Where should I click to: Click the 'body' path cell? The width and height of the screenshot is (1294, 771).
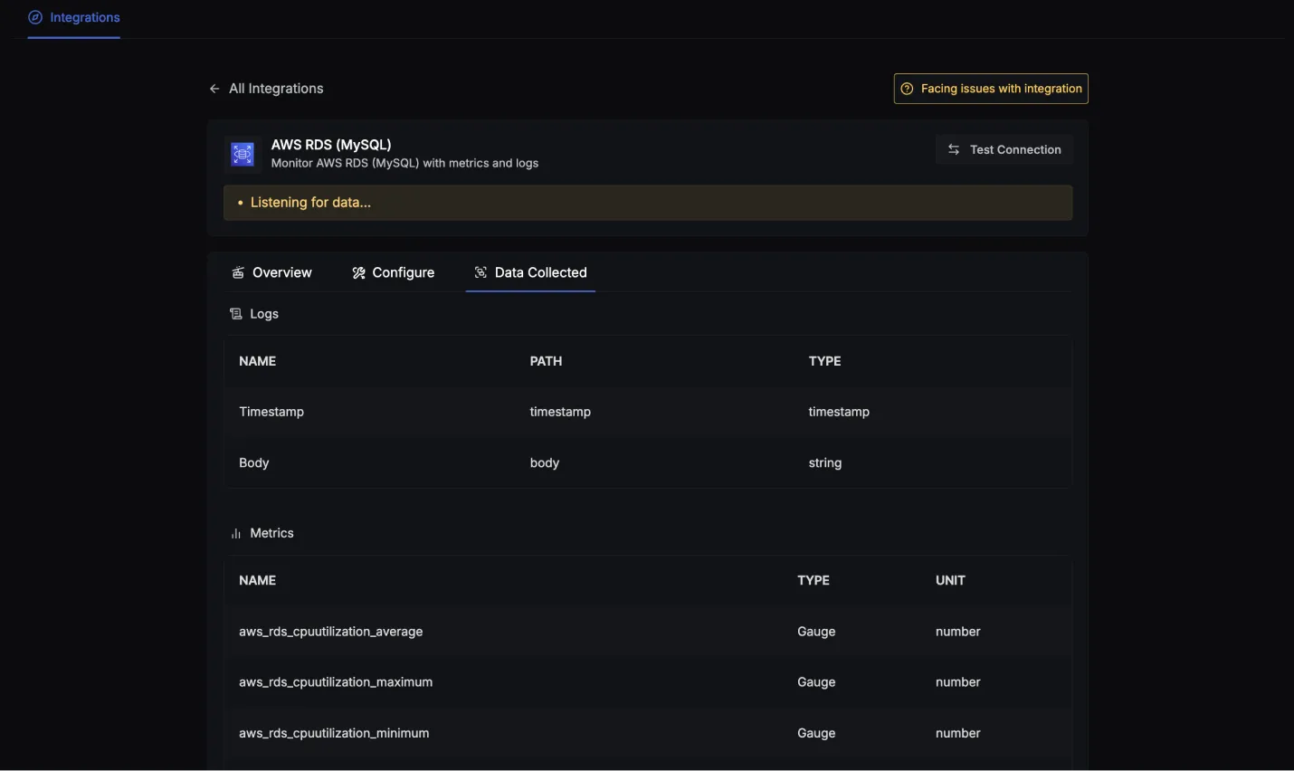tap(545, 462)
